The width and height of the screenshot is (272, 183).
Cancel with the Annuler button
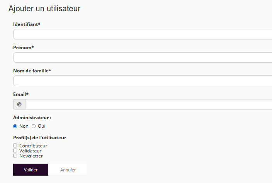click(x=68, y=170)
